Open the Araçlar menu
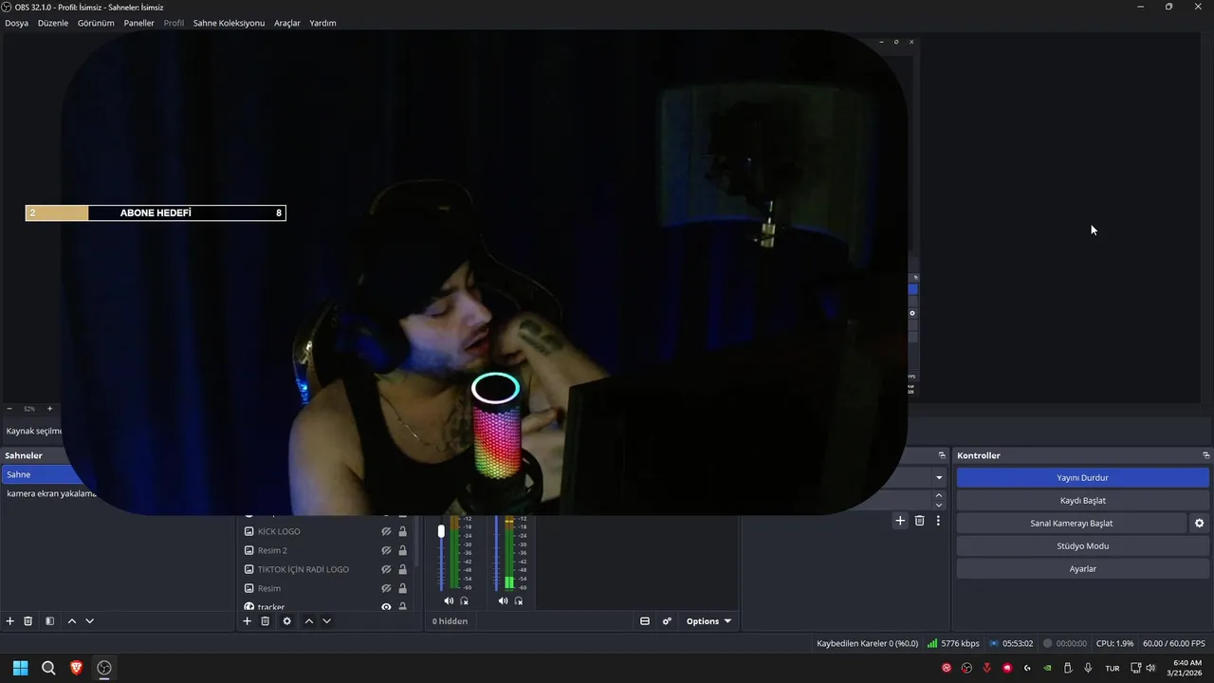 [287, 23]
